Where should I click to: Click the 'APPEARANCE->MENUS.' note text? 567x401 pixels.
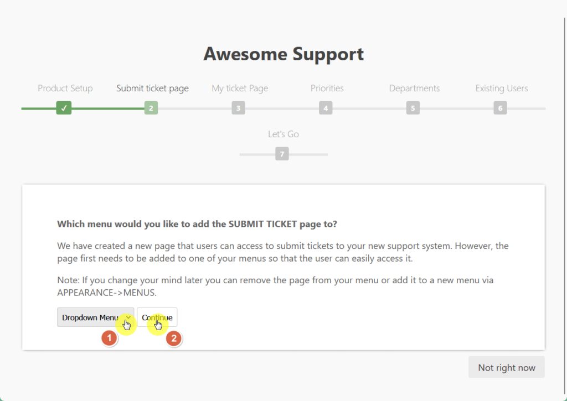tap(107, 293)
